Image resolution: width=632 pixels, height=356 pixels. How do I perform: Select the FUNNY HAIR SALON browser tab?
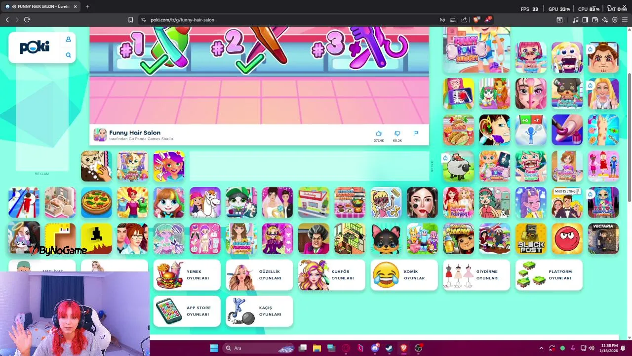41,6
